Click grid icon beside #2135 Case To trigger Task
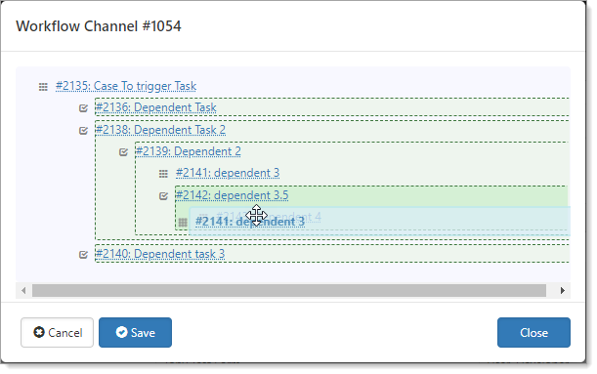This screenshot has width=597, height=374. (x=43, y=87)
